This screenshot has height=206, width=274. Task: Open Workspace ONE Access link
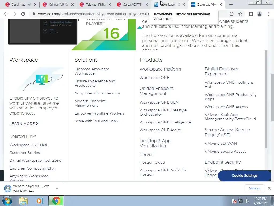pos(226,107)
